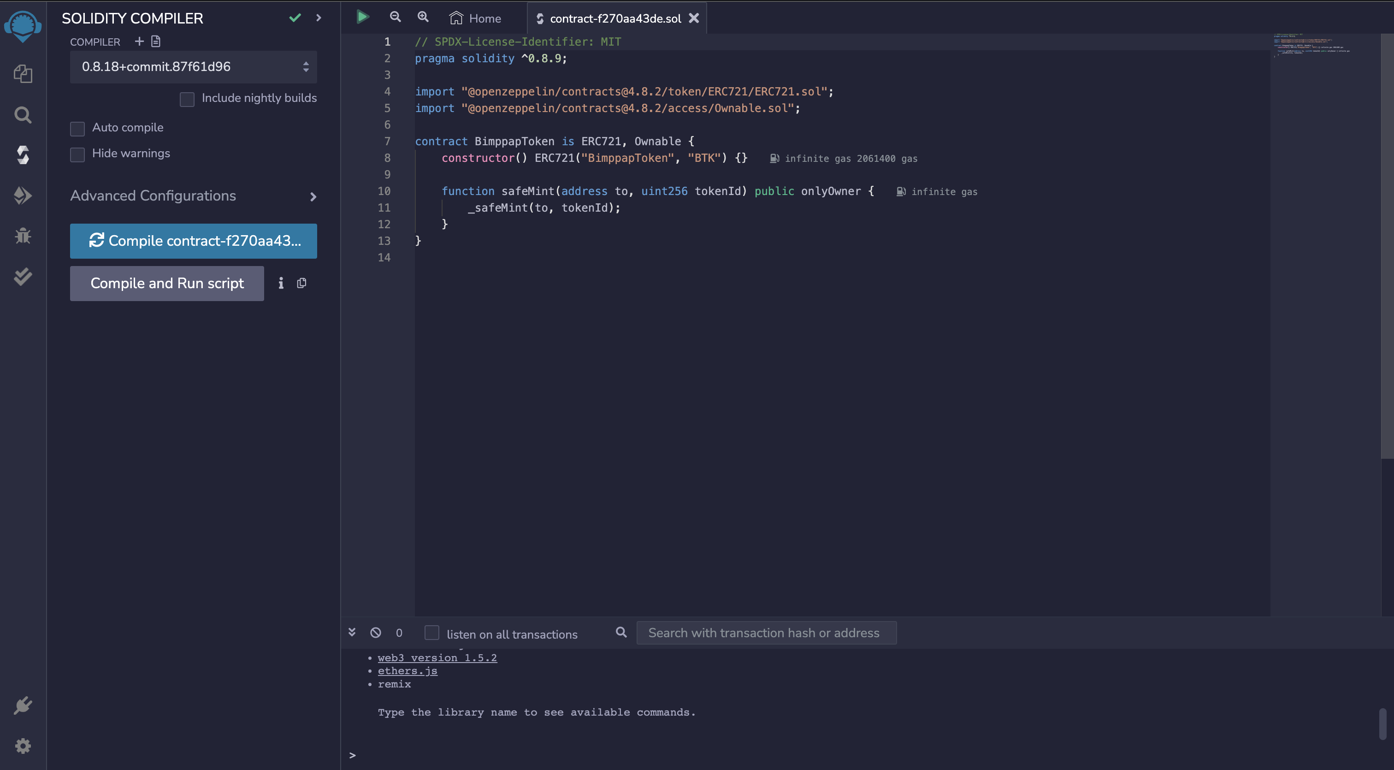1394x770 pixels.
Task: Open Deploy & run transactions icon
Action: coord(23,195)
